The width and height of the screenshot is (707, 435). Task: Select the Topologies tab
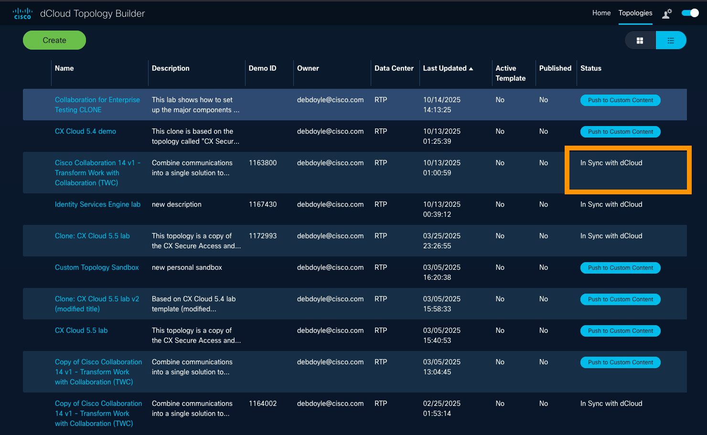[635, 13]
